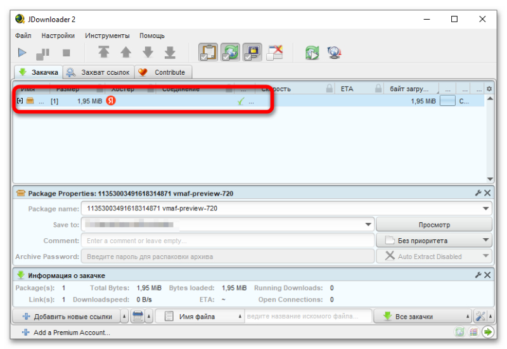Click the reconnect now icon
This screenshot has height=349, width=507.
point(312,53)
